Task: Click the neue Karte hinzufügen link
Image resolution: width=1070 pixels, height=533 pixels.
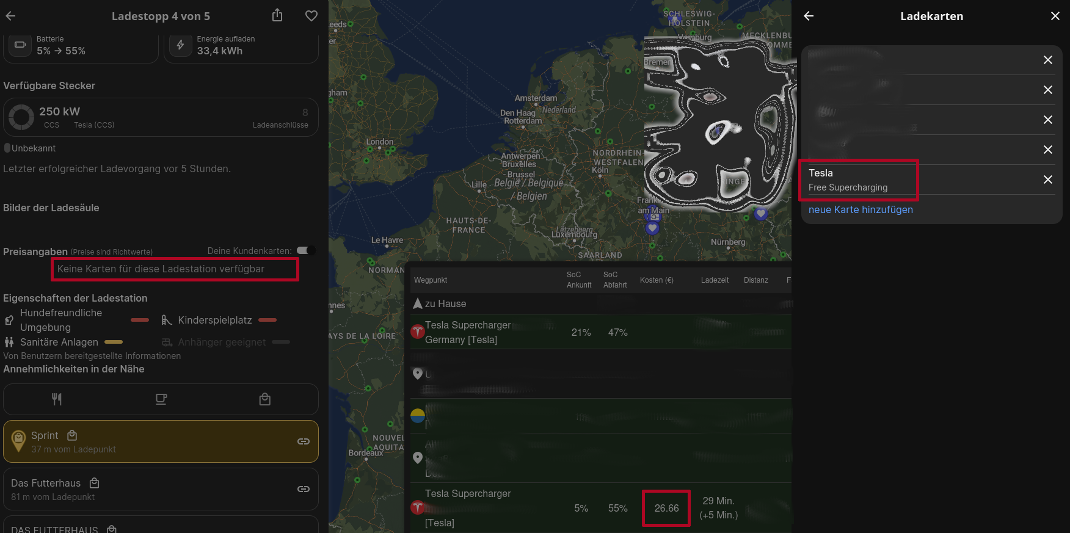Action: [x=861, y=209]
